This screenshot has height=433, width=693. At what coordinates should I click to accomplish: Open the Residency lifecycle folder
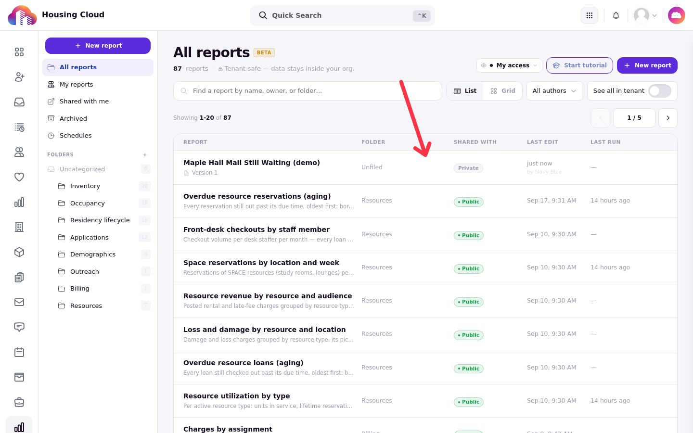point(103,220)
